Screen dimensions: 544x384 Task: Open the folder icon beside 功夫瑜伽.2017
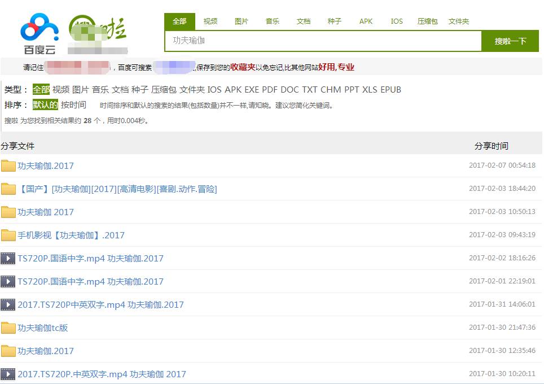8,165
